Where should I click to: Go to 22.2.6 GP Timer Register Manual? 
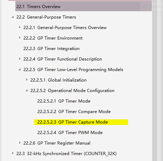57,143
